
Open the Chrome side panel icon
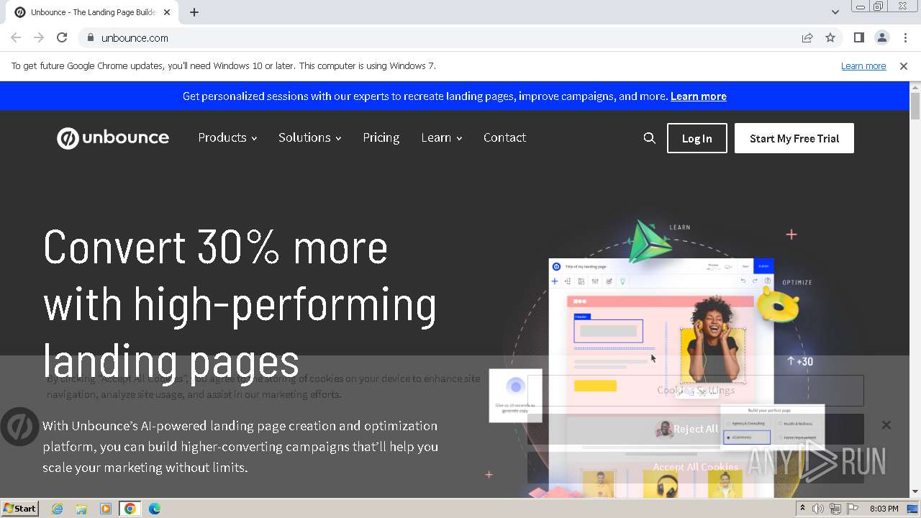coord(859,37)
